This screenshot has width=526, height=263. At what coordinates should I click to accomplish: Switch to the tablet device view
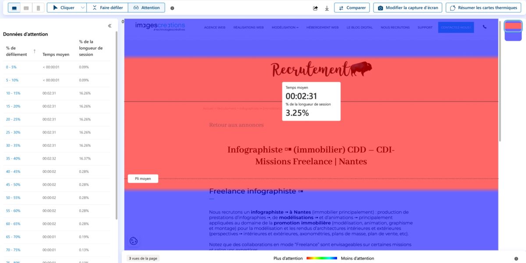(x=26, y=8)
